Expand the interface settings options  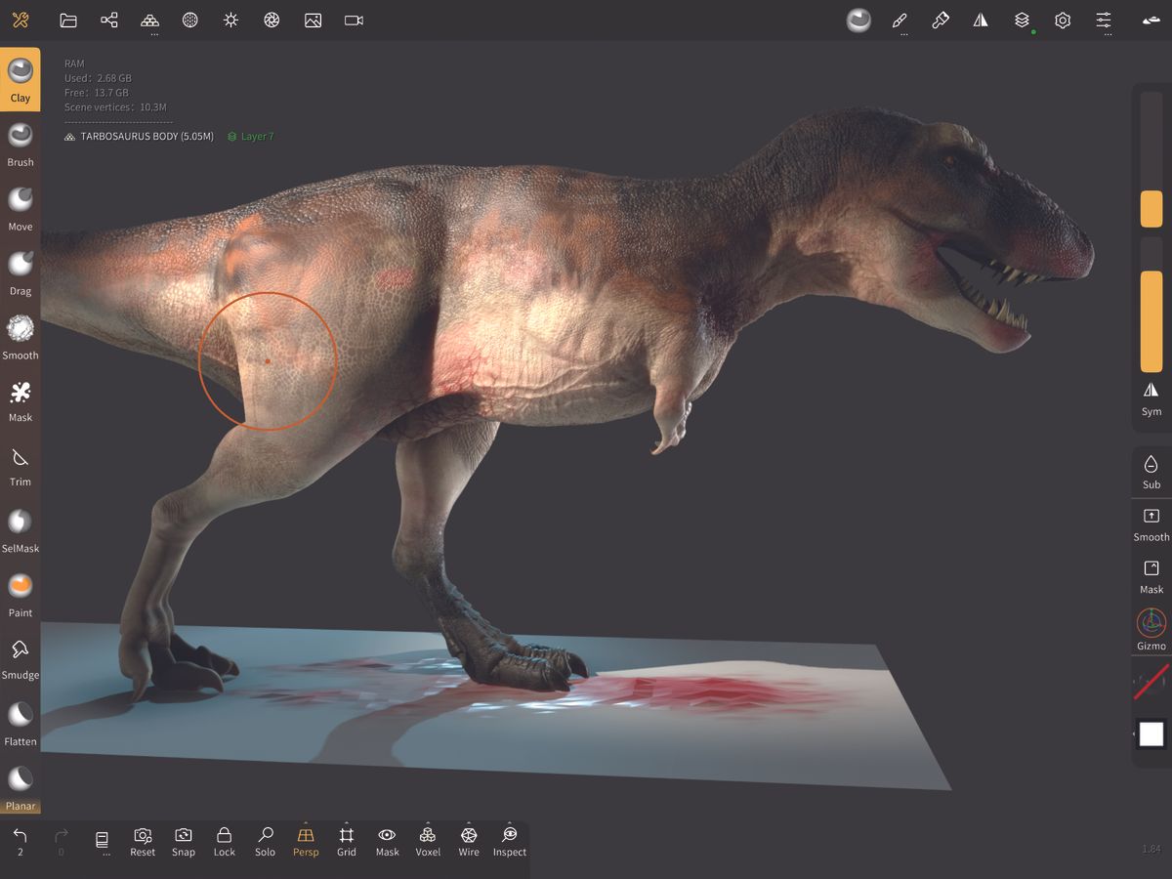tap(1109, 32)
